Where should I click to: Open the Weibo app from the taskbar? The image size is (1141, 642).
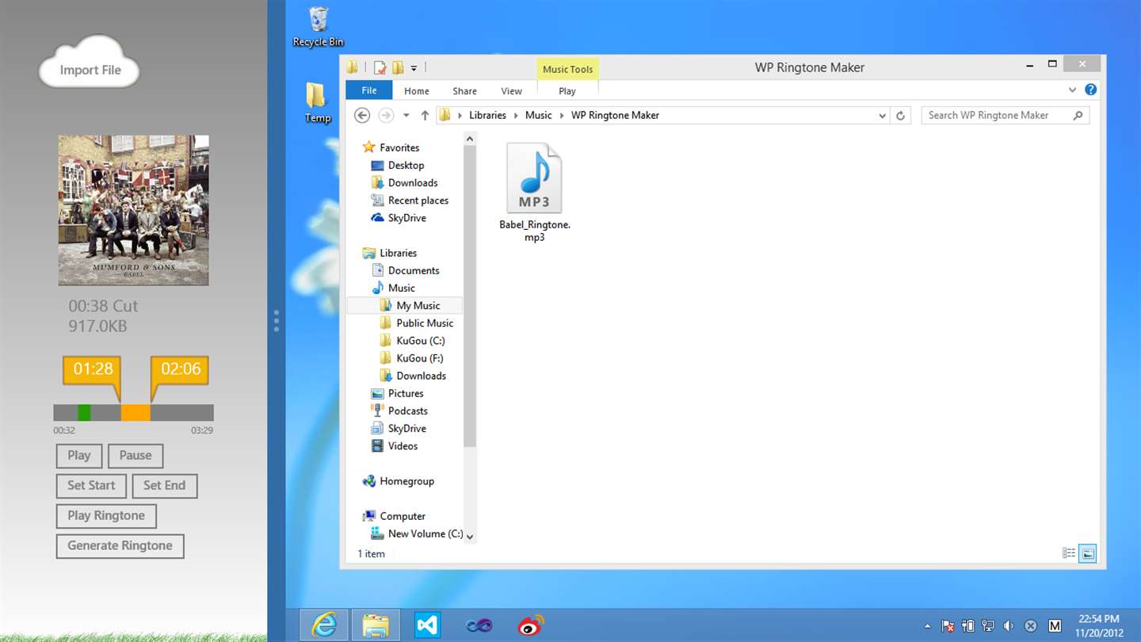(x=531, y=625)
